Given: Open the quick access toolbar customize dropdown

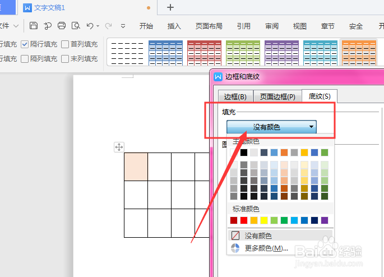Looking at the screenshot, I should tap(123, 26).
